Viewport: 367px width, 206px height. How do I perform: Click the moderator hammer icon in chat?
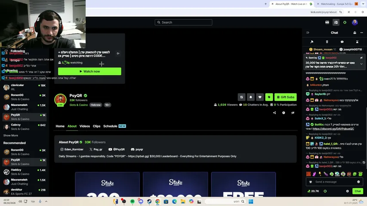[312, 42]
